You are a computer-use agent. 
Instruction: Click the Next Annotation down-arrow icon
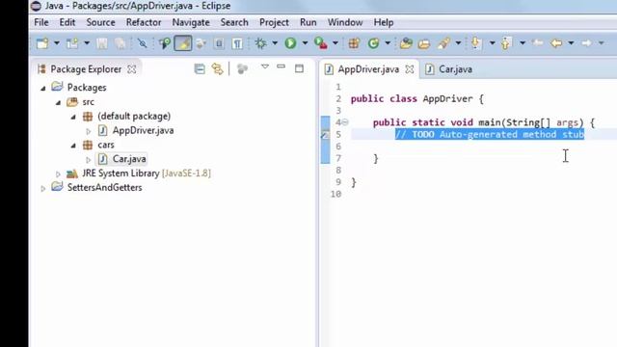pos(476,42)
